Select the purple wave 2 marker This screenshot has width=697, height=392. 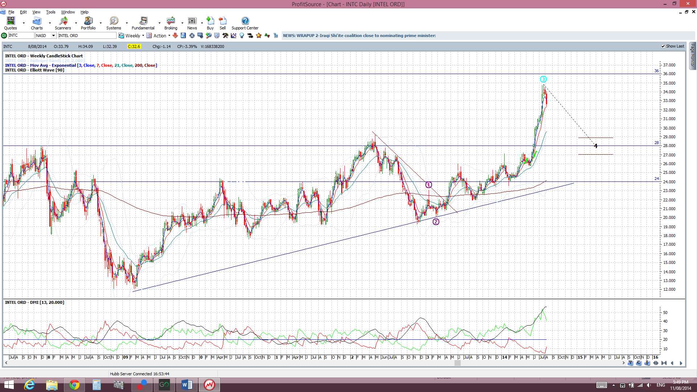(436, 222)
